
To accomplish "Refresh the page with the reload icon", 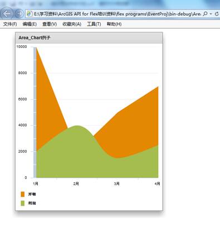I will tap(217, 14).
